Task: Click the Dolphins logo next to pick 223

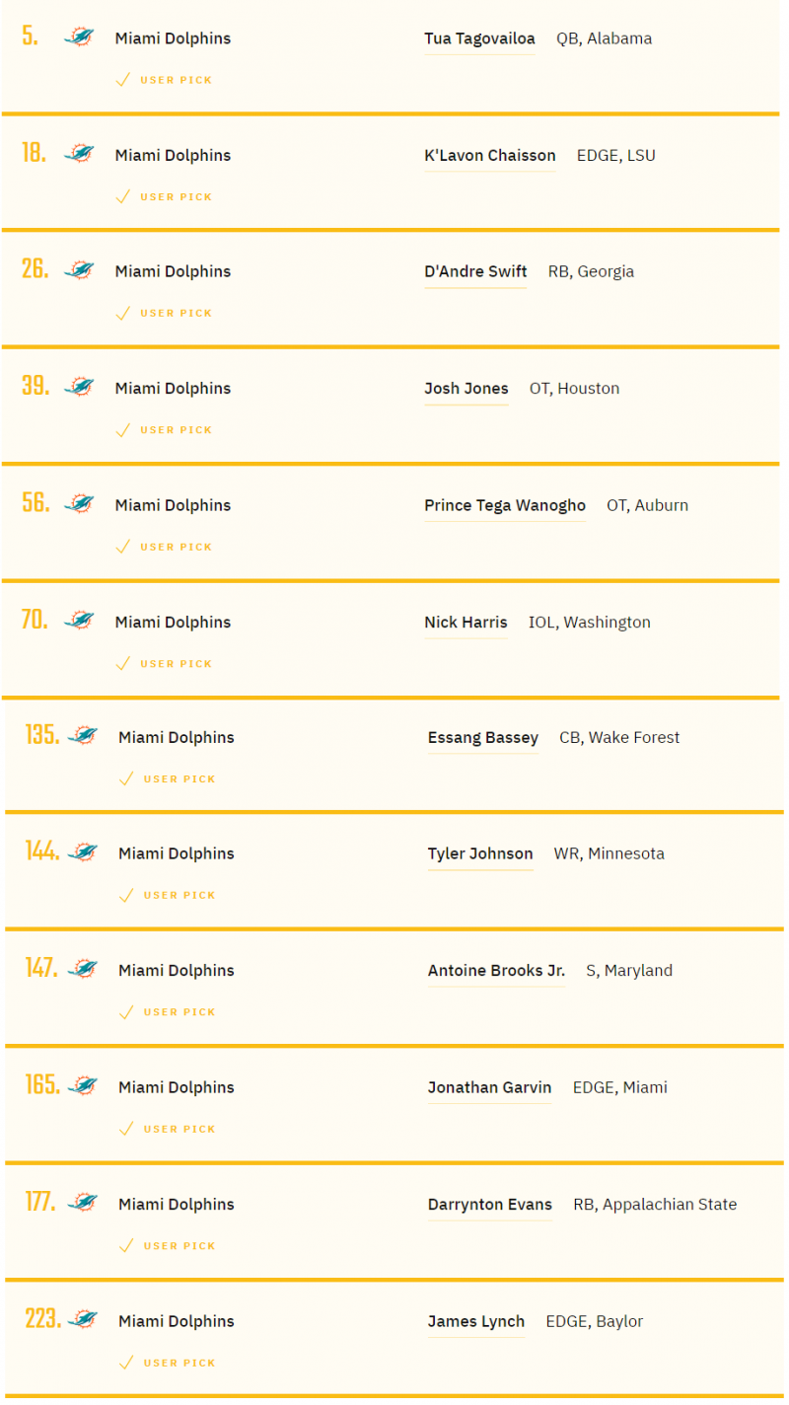Action: click(83, 1319)
